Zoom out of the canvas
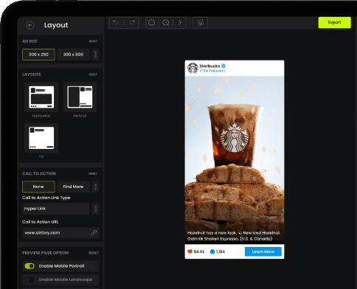Screen dimensions: 357x289 pyautogui.click(x=152, y=23)
